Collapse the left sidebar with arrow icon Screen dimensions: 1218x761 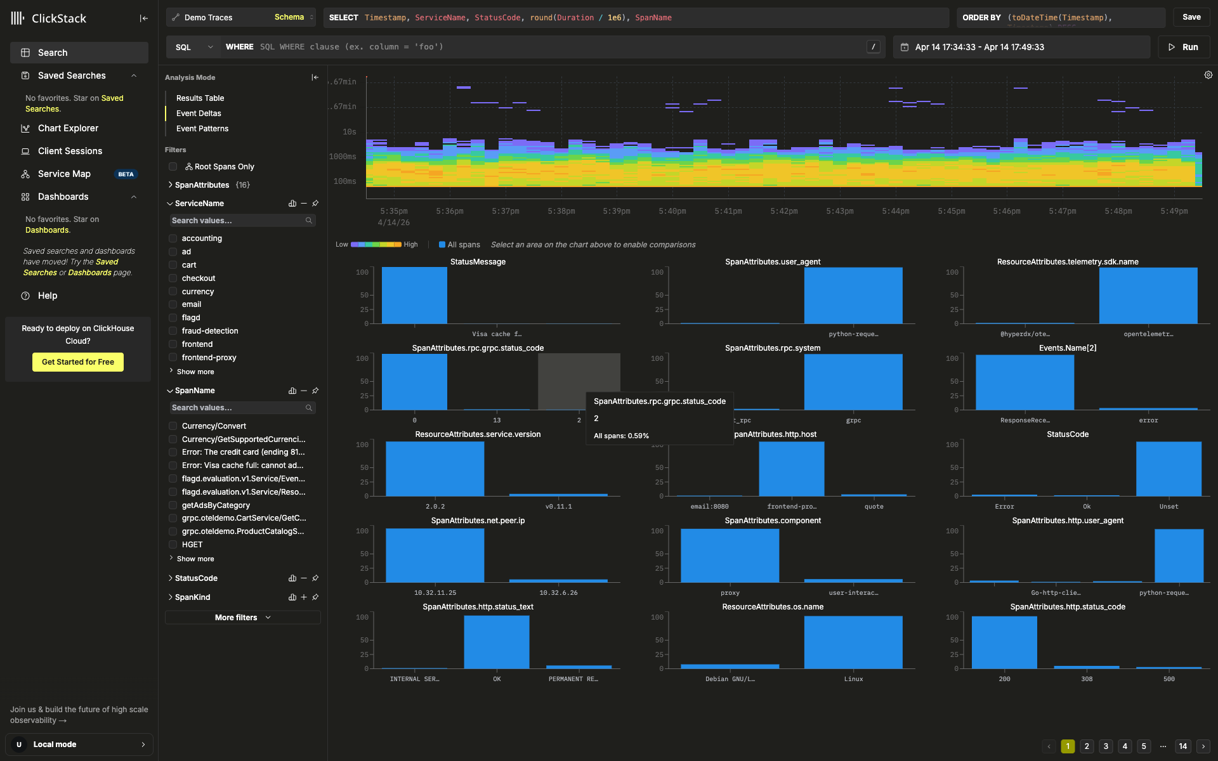[x=144, y=18]
